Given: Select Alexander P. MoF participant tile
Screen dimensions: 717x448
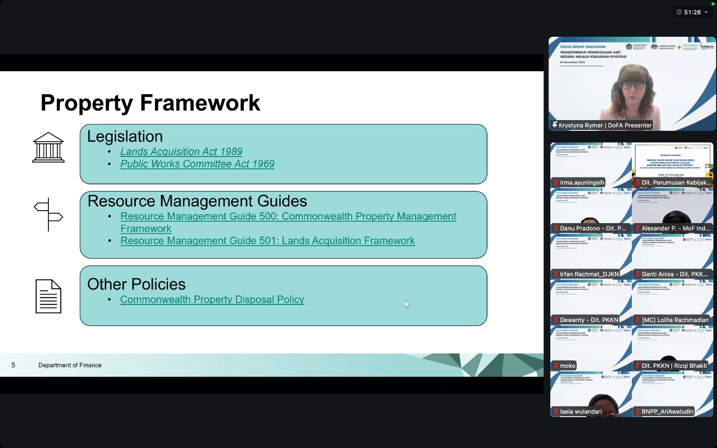Looking at the screenshot, I should pos(673,211).
